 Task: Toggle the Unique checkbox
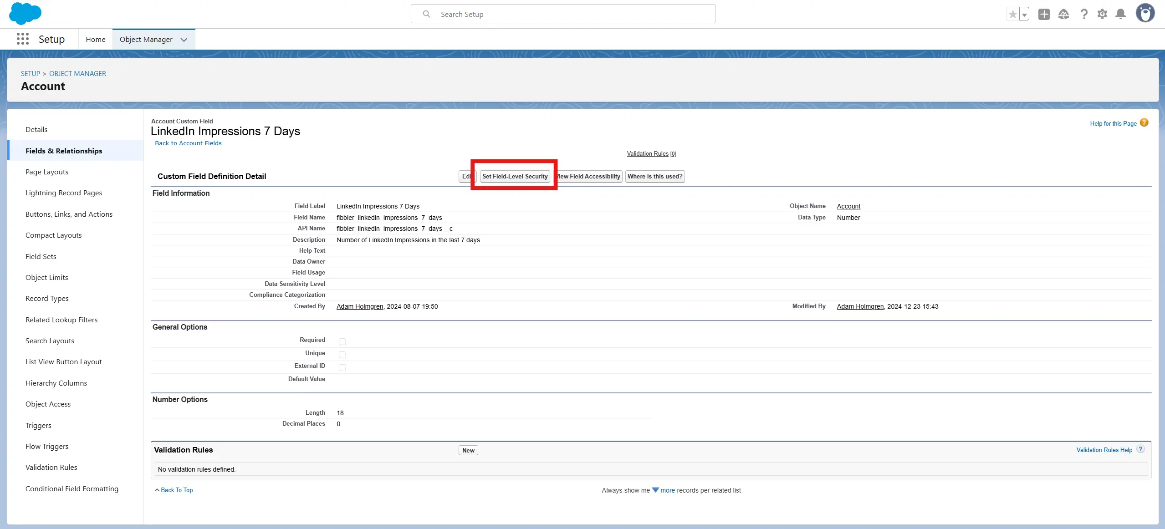(342, 354)
